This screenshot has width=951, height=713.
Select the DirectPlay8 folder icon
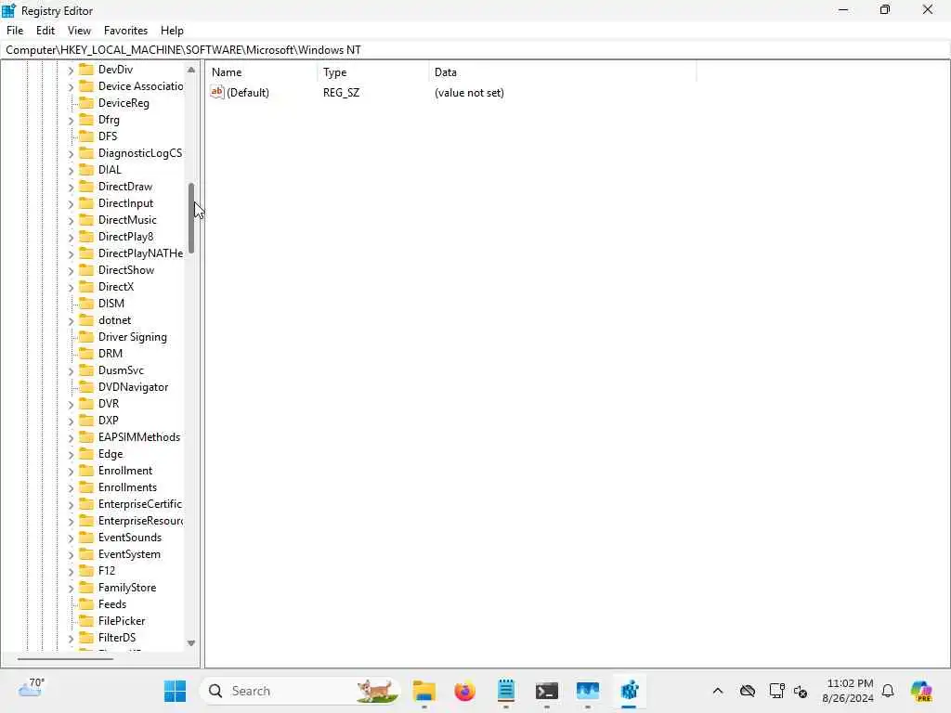point(86,236)
